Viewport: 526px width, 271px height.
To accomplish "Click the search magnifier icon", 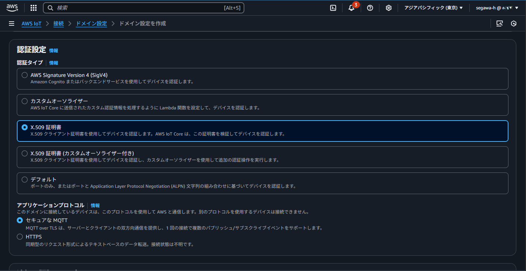I will pos(50,8).
